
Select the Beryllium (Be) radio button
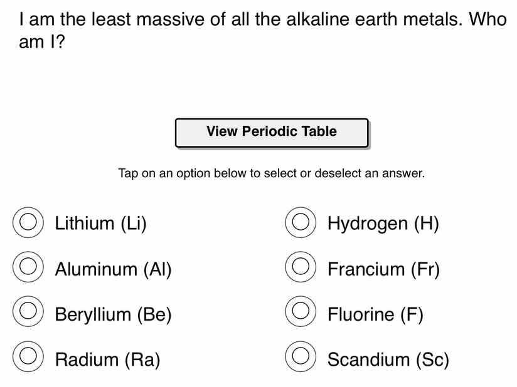click(28, 312)
